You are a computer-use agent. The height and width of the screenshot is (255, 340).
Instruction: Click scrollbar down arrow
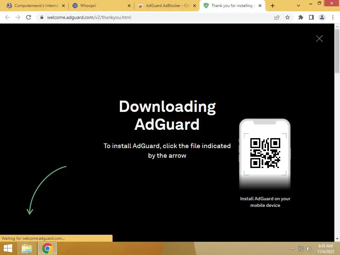coord(337,239)
